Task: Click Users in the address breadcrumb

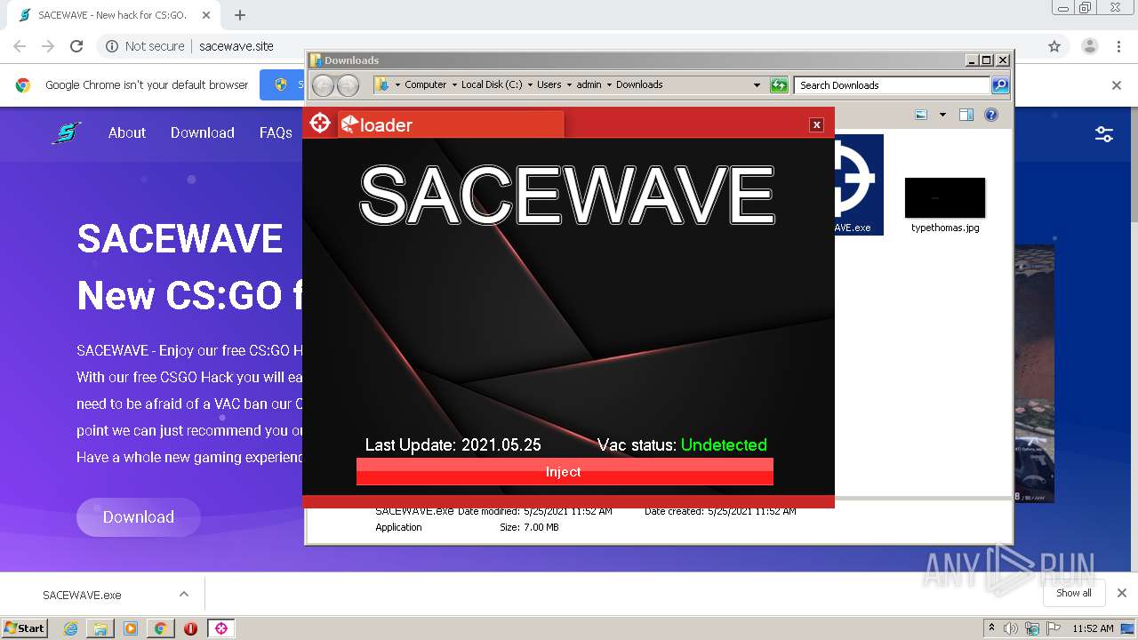Action: (x=549, y=85)
